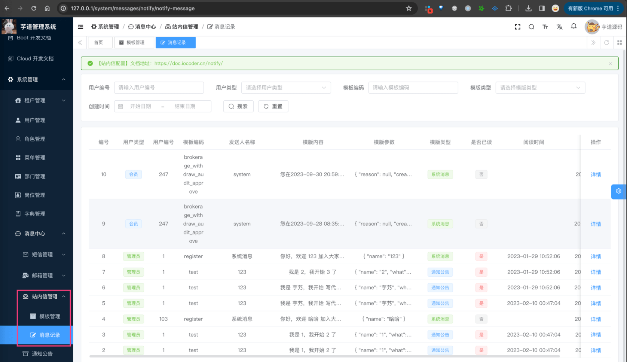
Task: Enter fullscreen mode from the top toolbar
Action: pyautogui.click(x=517, y=27)
